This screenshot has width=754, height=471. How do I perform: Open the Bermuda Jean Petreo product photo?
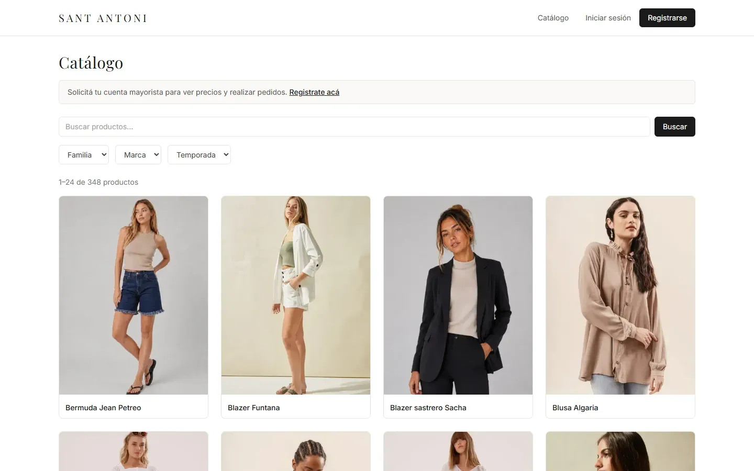click(134, 295)
